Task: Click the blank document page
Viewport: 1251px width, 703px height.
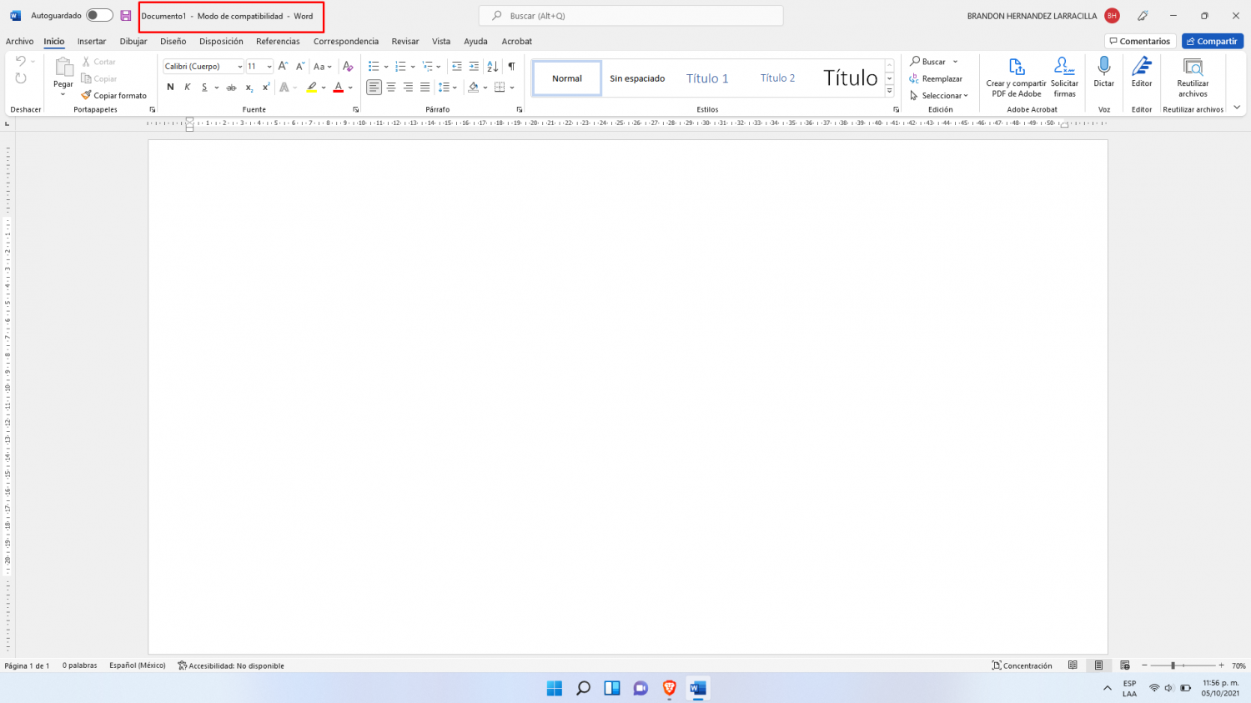Action: pyautogui.click(x=628, y=397)
